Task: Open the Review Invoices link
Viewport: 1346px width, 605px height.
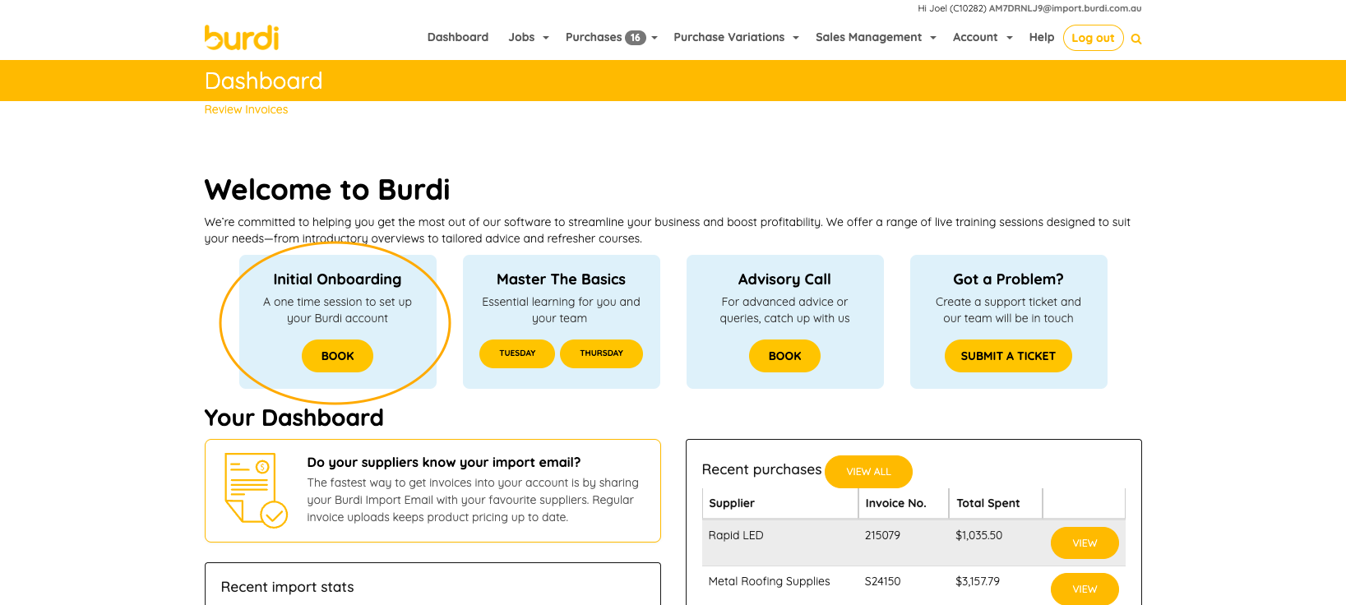Action: [246, 109]
